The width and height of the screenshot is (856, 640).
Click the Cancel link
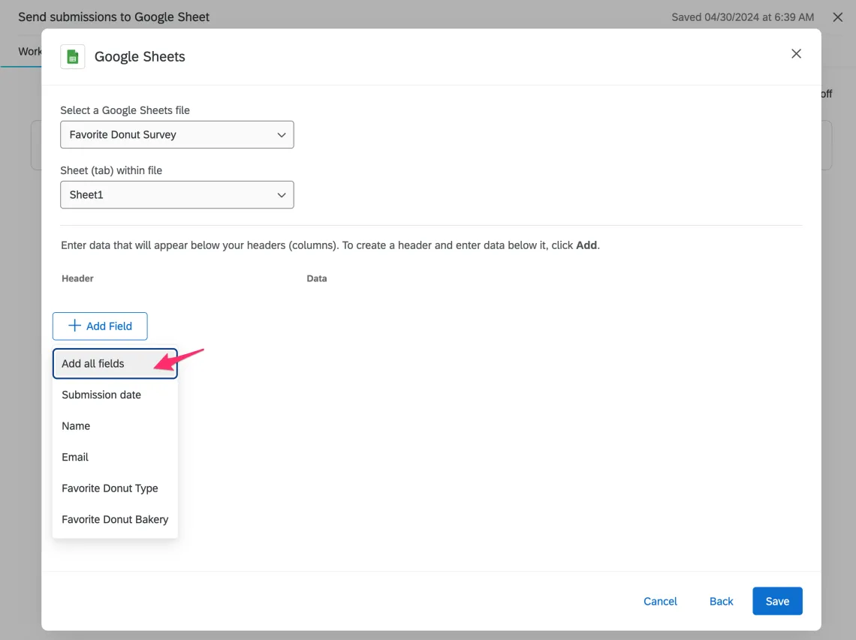pyautogui.click(x=660, y=601)
